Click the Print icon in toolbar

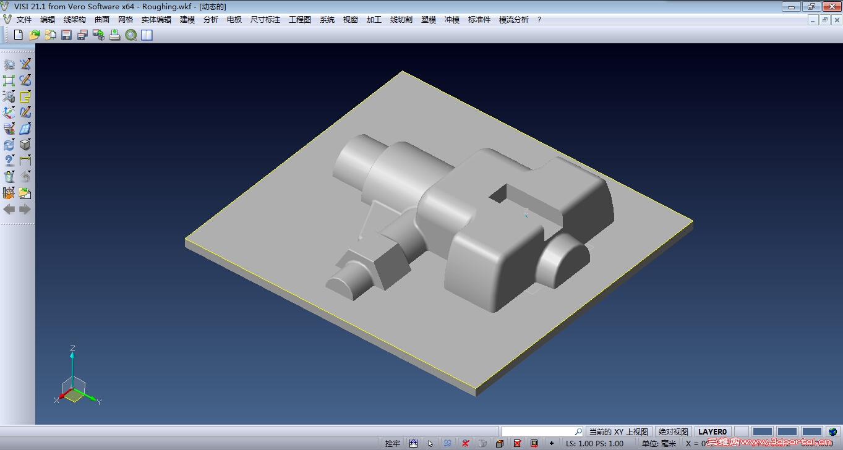click(x=114, y=35)
